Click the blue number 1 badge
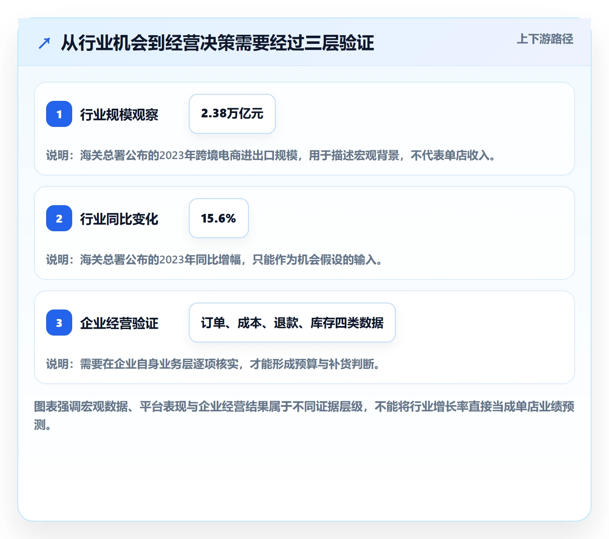The height and width of the screenshot is (539, 609). (x=59, y=114)
